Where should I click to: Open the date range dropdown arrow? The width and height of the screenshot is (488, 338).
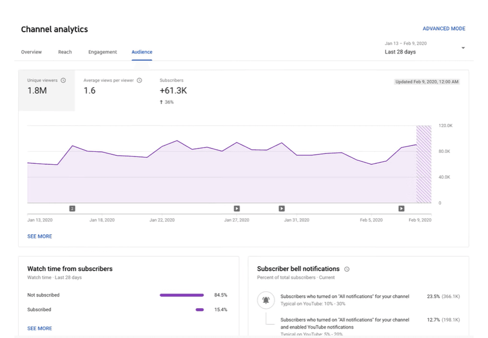[x=463, y=48]
